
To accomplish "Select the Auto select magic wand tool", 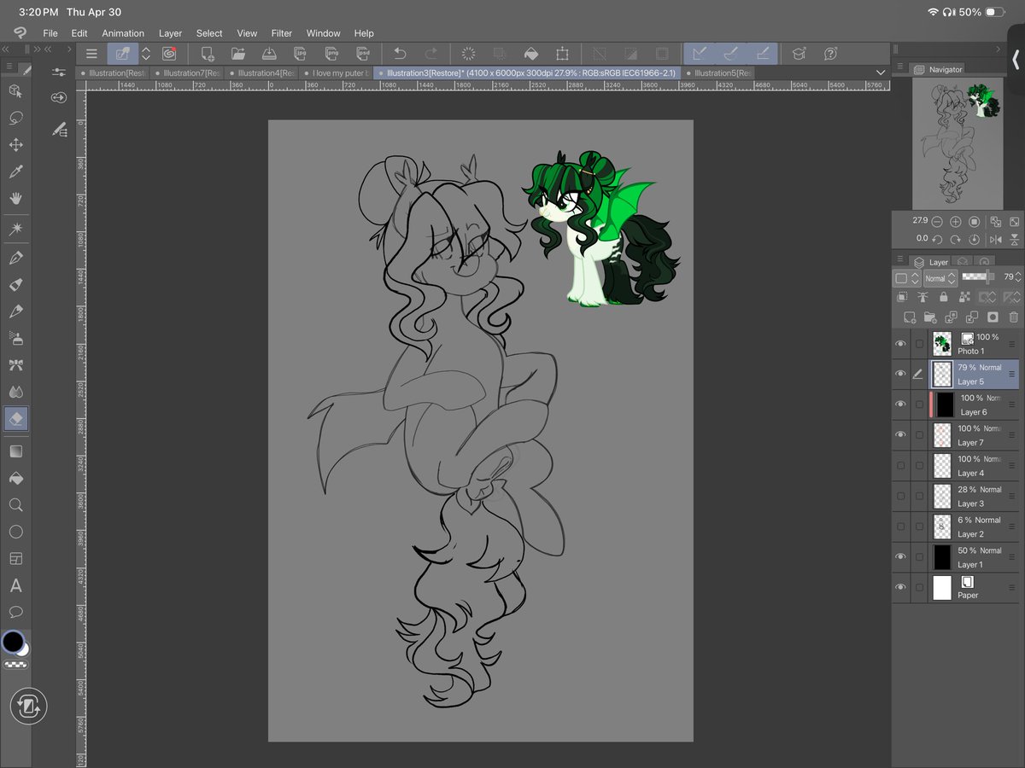I will coord(15,229).
